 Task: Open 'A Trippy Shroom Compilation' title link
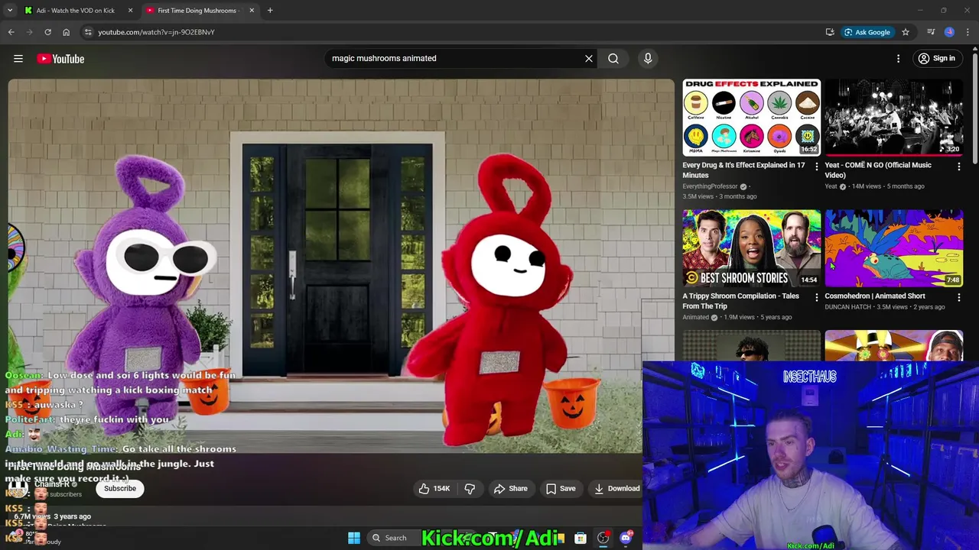coord(740,301)
